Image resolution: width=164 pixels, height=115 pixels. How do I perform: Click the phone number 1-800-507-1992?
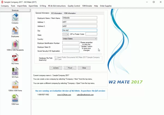(x=43, y=95)
